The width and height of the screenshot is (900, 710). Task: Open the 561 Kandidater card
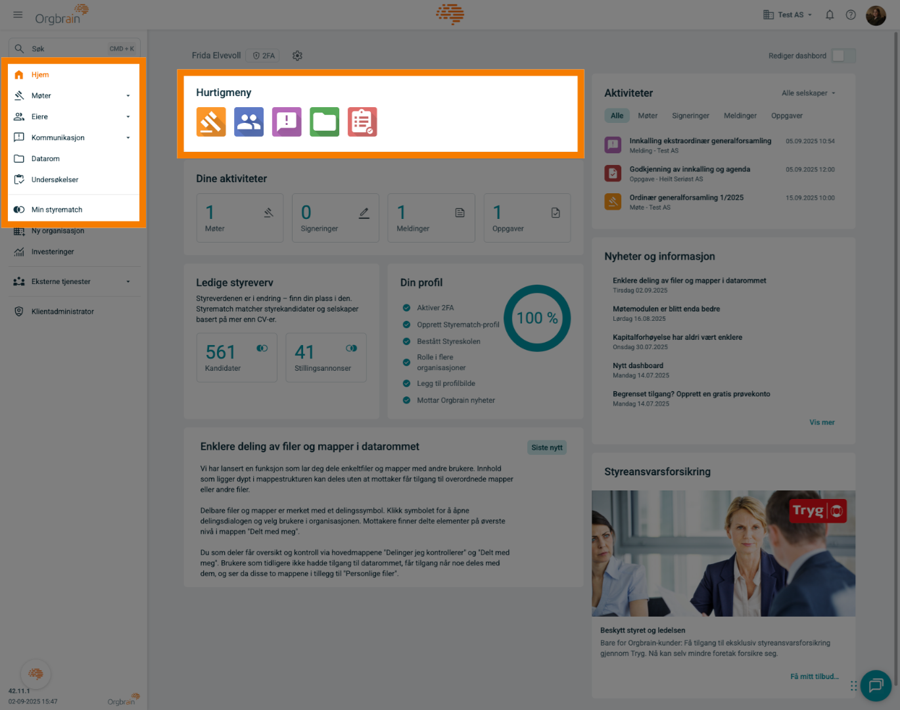(x=237, y=357)
